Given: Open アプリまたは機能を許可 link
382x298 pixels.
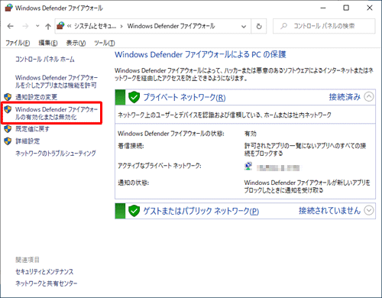Looking at the screenshot, I should (57, 81).
